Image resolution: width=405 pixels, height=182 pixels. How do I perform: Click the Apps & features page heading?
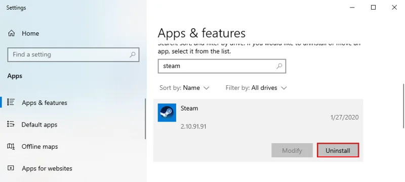click(x=201, y=33)
